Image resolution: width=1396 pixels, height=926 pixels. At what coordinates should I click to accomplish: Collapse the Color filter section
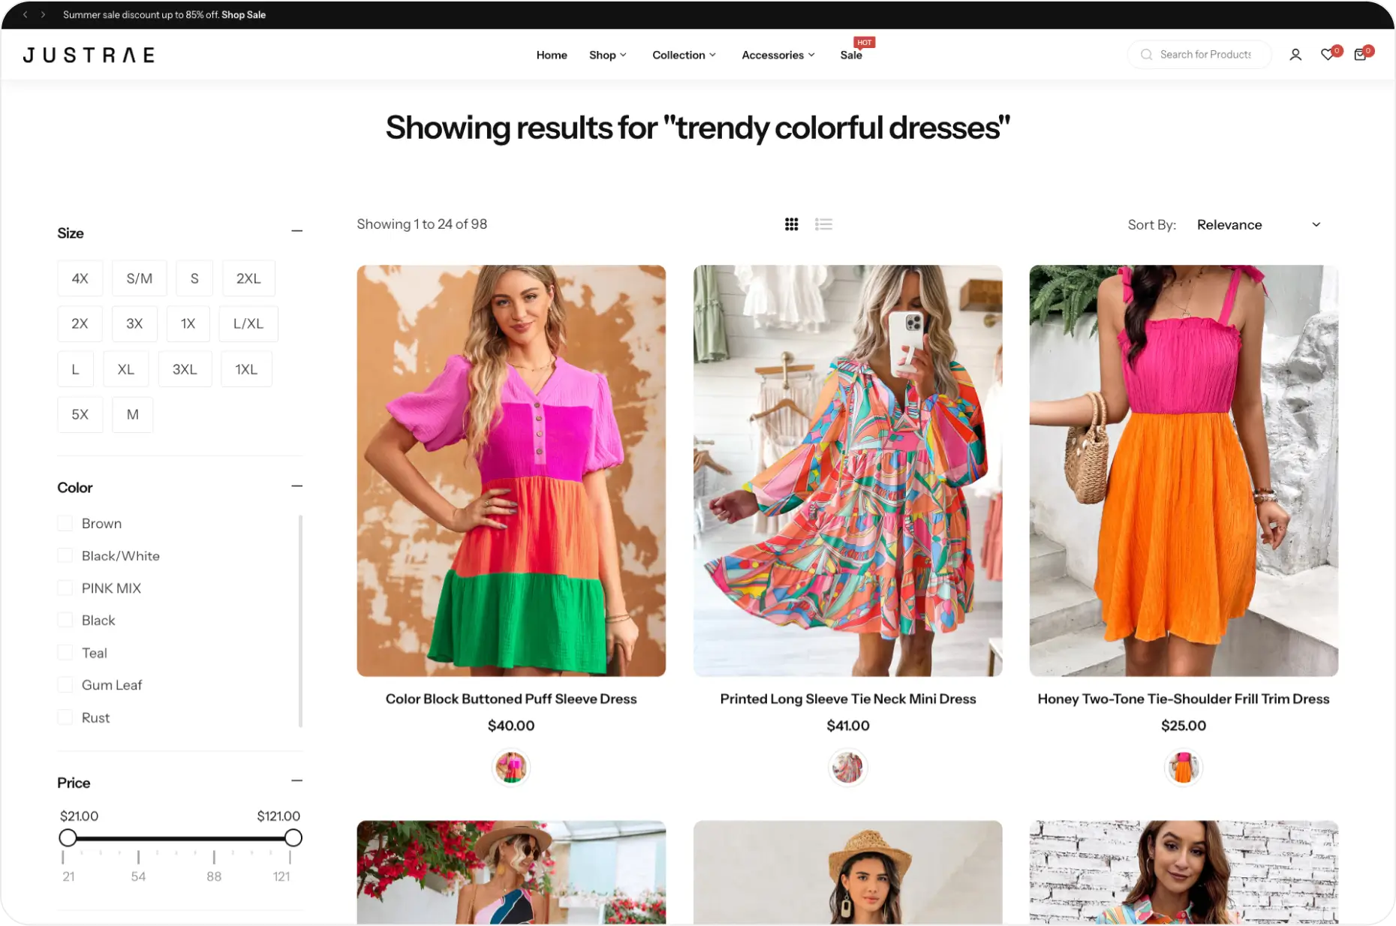pyautogui.click(x=296, y=486)
